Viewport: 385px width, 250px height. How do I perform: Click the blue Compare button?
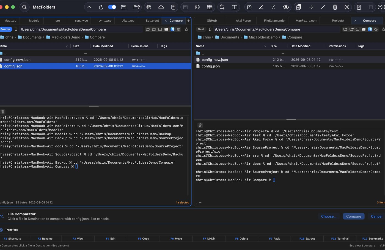click(354, 216)
